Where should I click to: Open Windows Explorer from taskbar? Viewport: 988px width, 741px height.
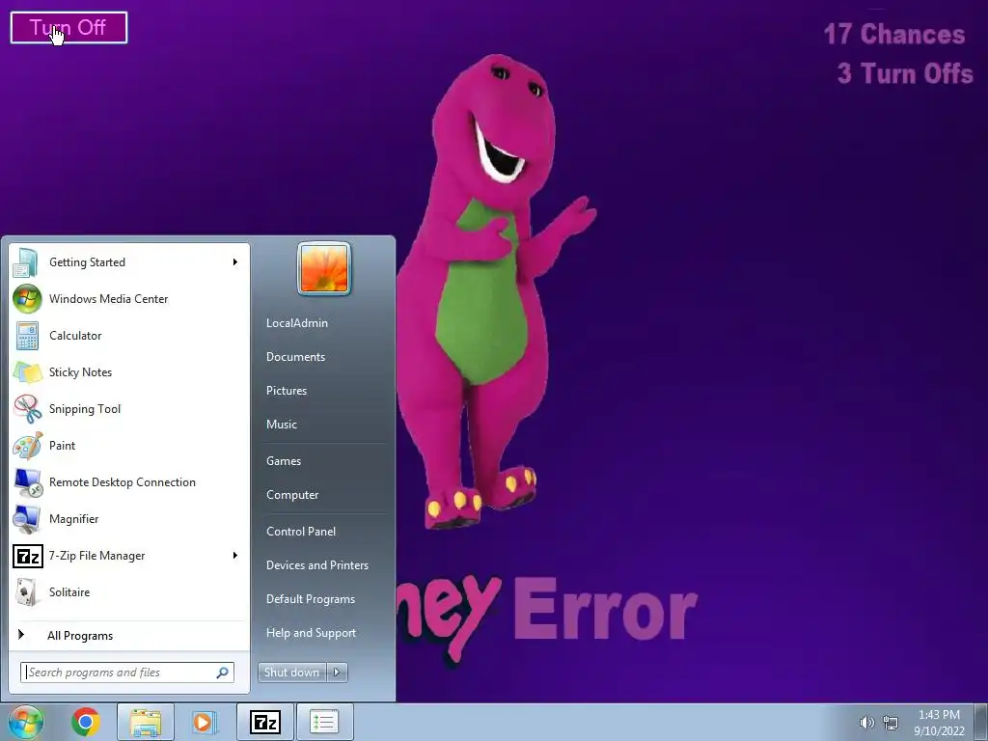pyautogui.click(x=145, y=722)
